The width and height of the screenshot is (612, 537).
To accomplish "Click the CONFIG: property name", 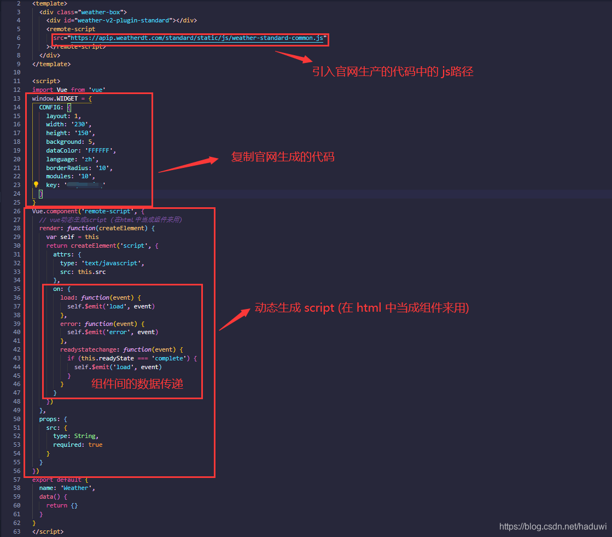I will (51, 107).
